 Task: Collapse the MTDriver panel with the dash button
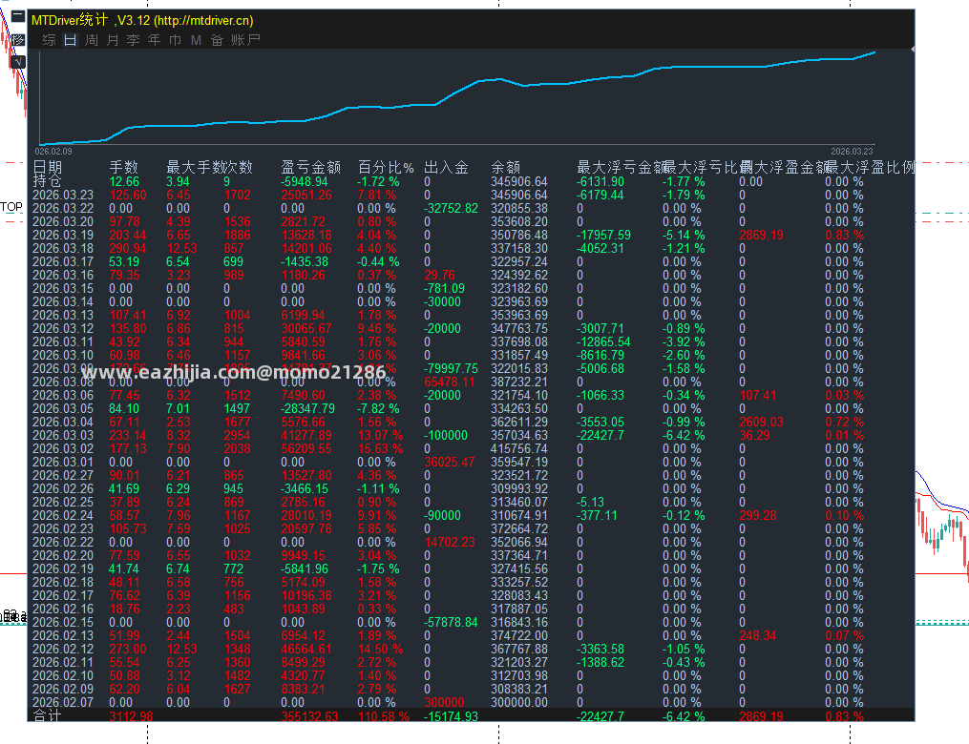pyautogui.click(x=18, y=16)
